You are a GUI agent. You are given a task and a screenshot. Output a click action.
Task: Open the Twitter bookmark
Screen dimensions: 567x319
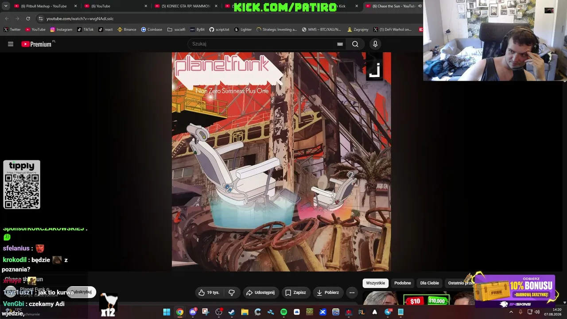12,30
